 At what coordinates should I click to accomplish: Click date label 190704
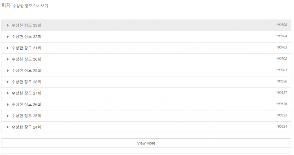pyautogui.click(x=281, y=36)
